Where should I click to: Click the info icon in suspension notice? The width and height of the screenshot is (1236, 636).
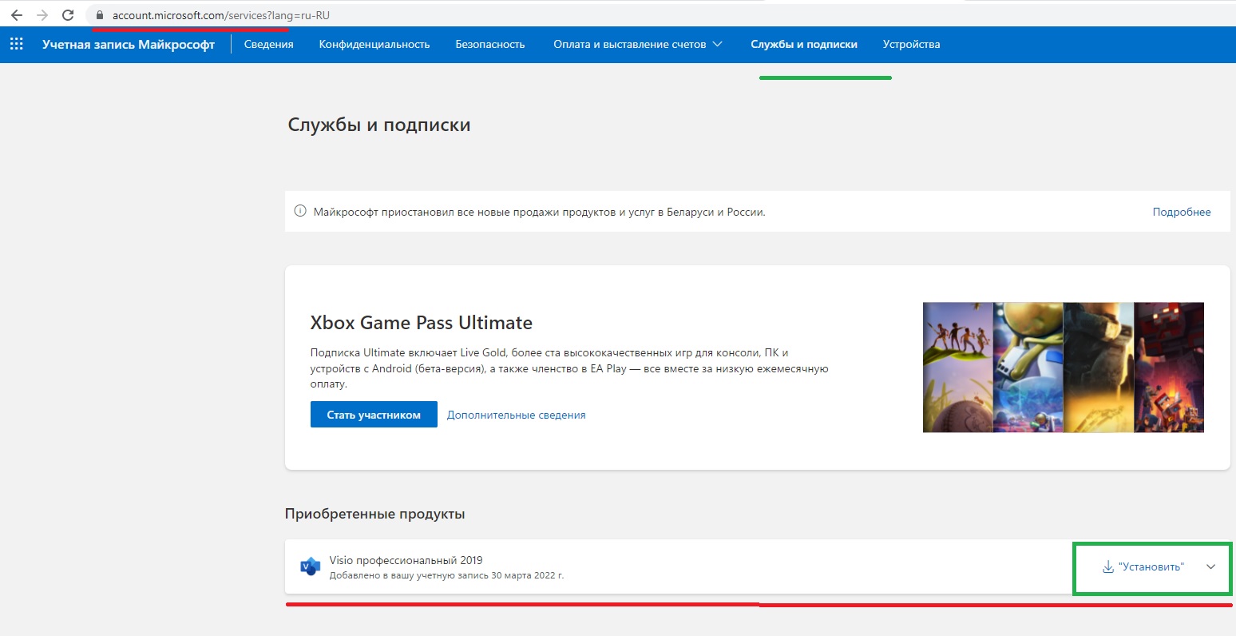[x=300, y=212]
